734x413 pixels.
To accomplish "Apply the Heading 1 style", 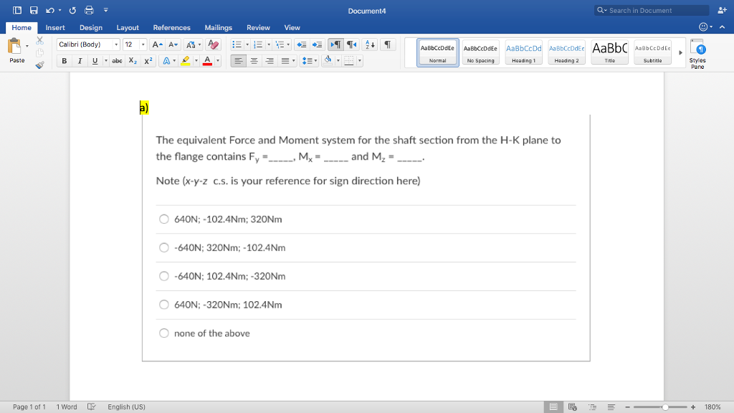I will pos(523,52).
